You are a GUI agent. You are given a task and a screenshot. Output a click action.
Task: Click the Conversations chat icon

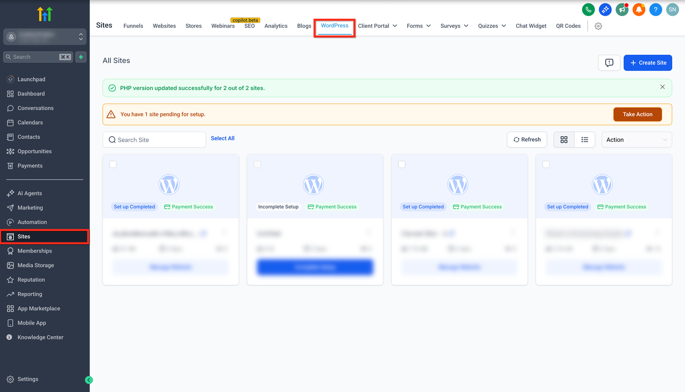[10, 108]
